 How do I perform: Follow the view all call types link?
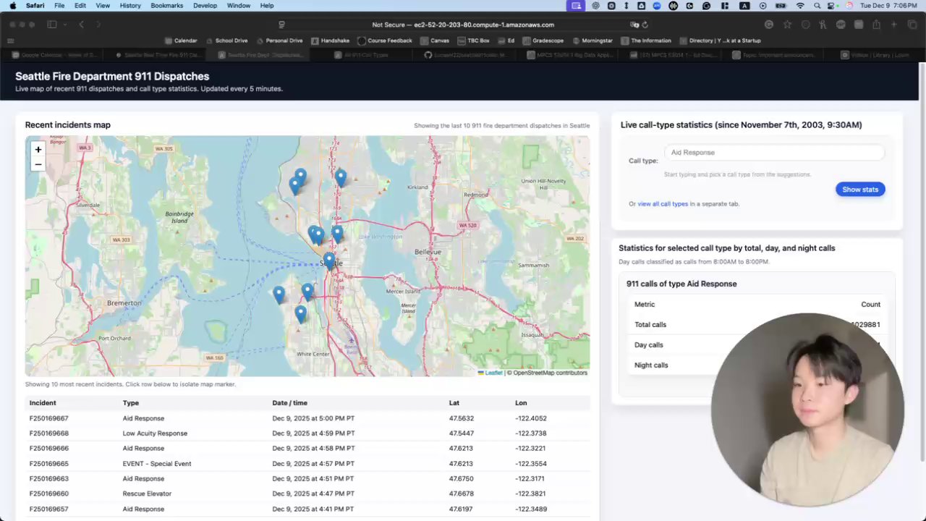(663, 204)
